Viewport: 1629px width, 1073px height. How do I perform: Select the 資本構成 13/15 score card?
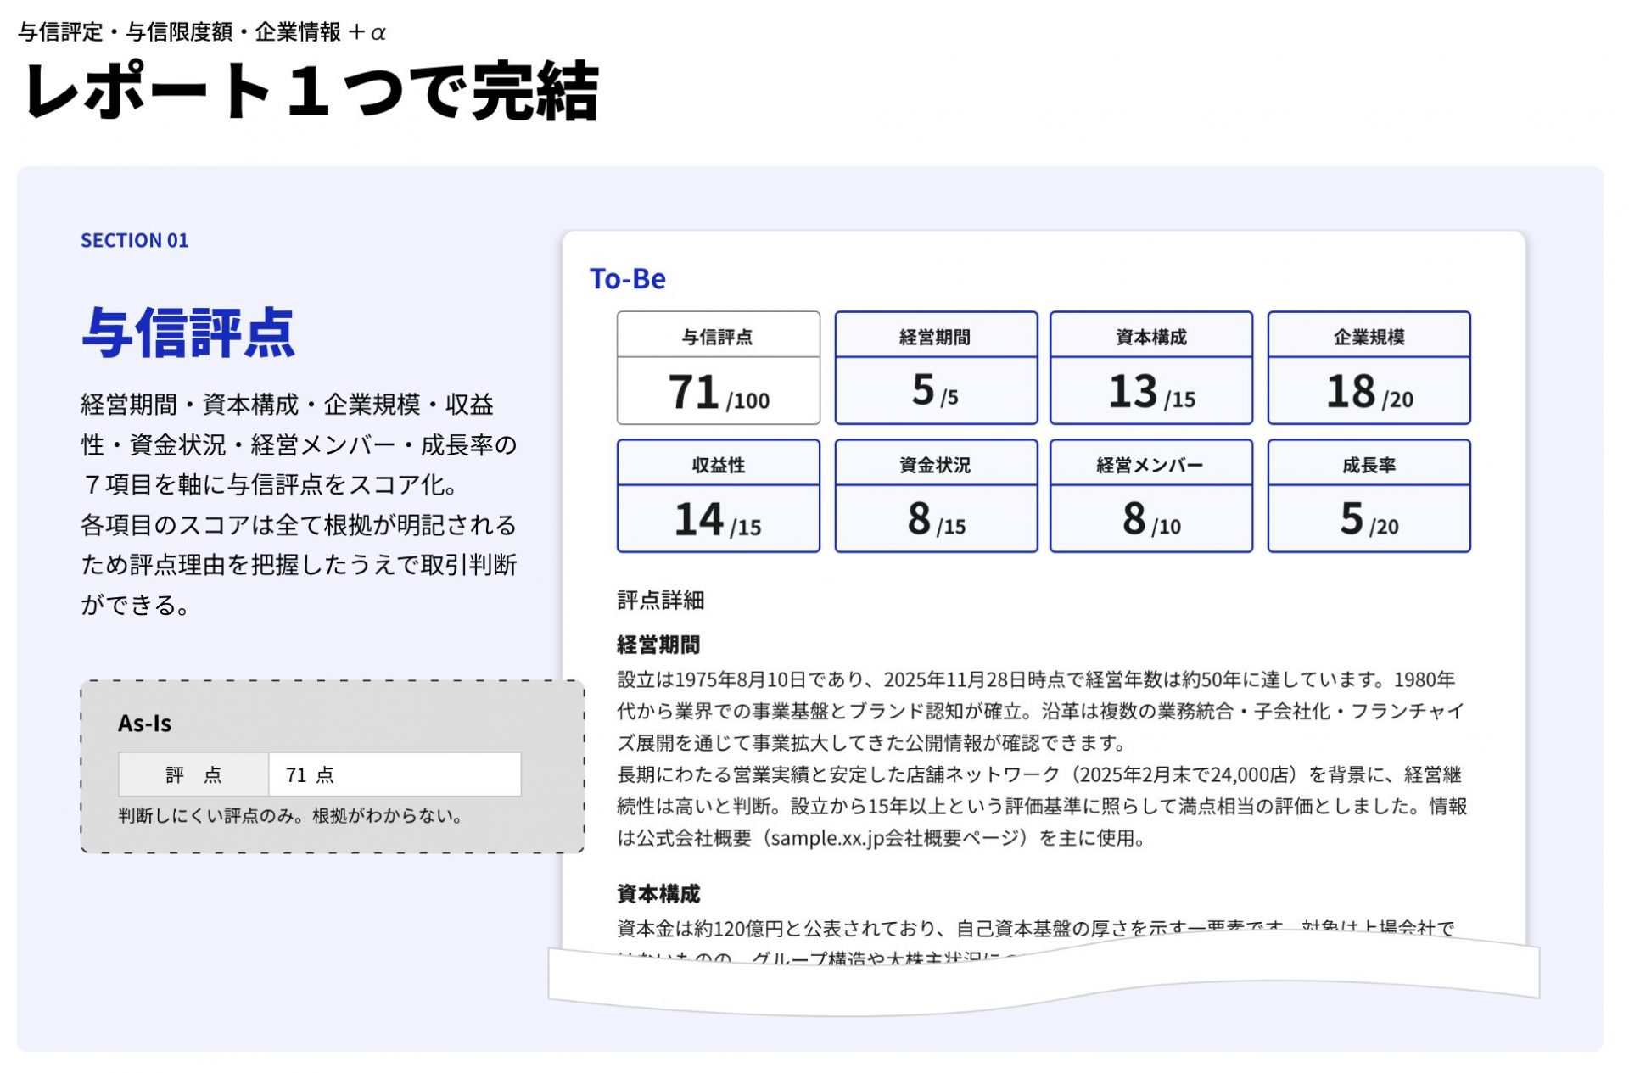click(1151, 367)
